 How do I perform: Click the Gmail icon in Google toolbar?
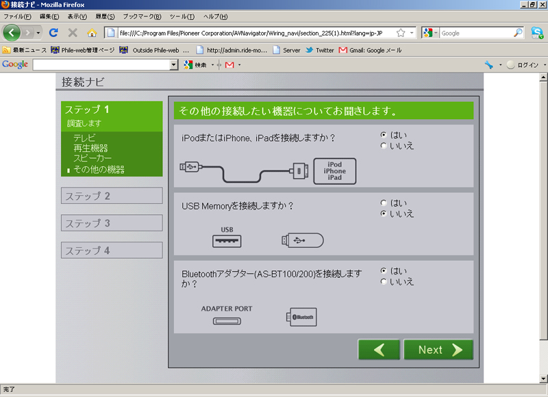tap(229, 64)
